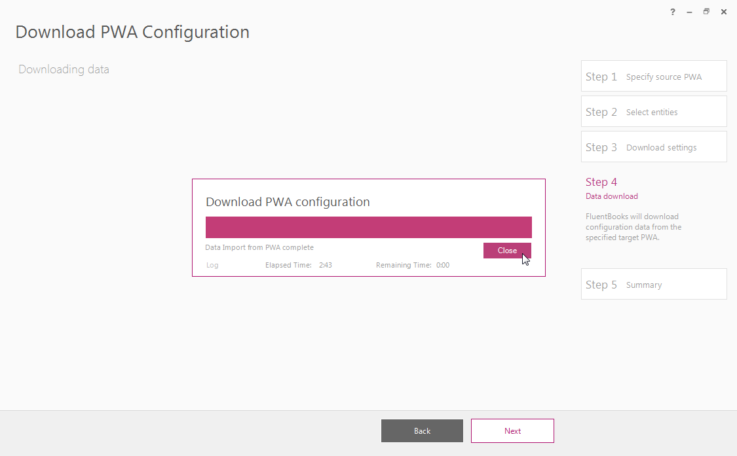The width and height of the screenshot is (737, 456).
Task: Click the 'Download PWA configuration' dialog title
Action: point(288,202)
